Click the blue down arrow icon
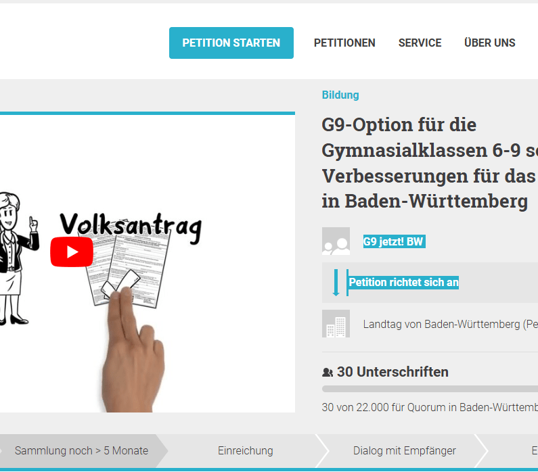The image size is (538, 472). (336, 283)
